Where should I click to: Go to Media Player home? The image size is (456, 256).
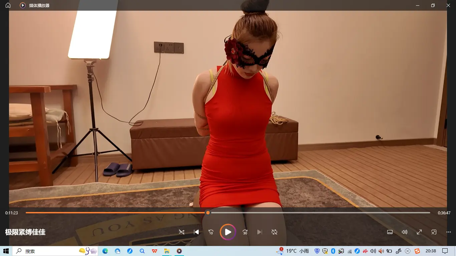pos(8,5)
